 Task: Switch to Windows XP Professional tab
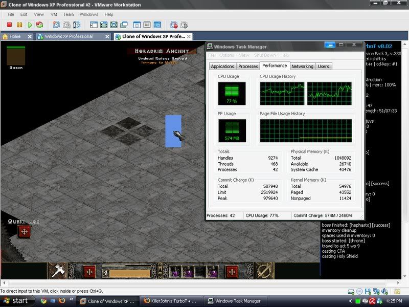69,36
